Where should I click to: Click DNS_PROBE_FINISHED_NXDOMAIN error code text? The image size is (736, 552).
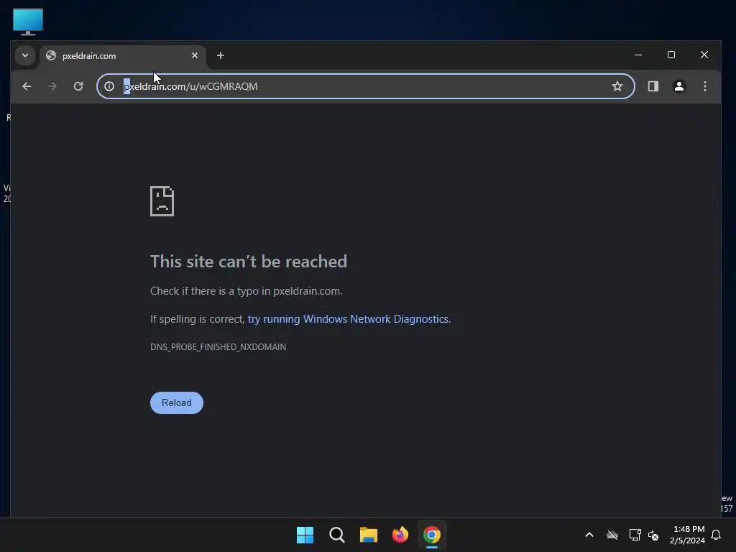(218, 347)
